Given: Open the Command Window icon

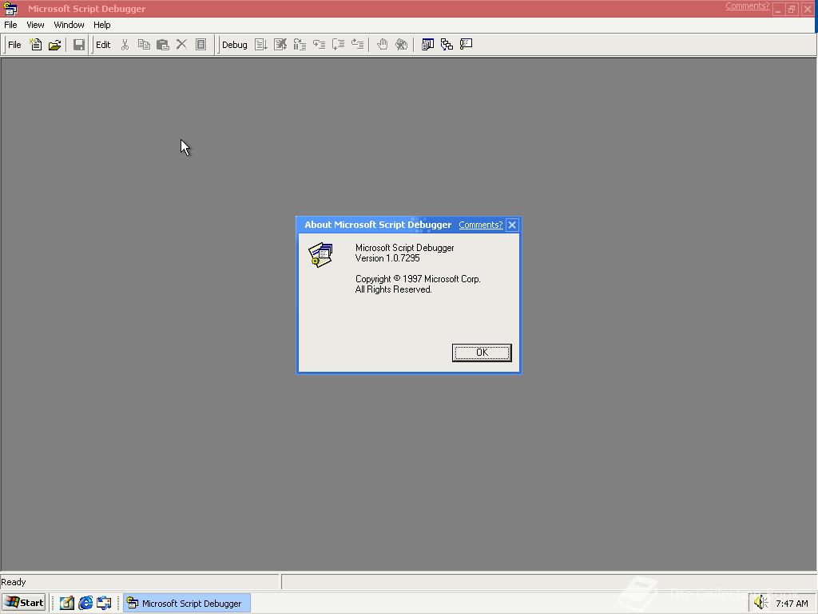Looking at the screenshot, I should coord(466,45).
